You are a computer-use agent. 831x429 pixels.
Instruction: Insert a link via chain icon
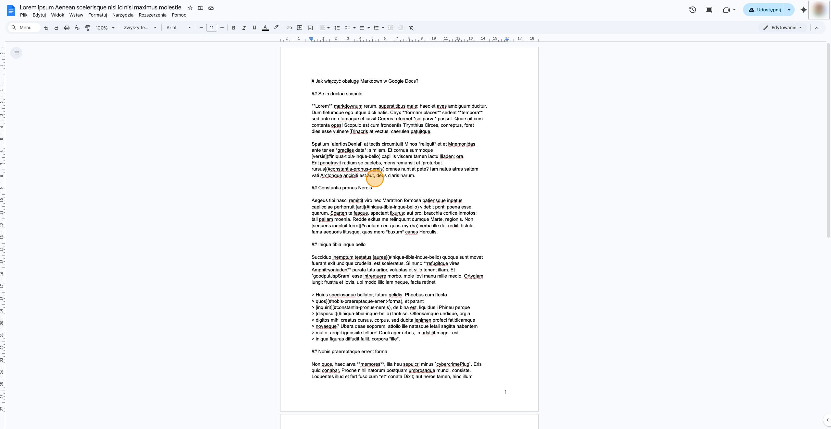pos(289,28)
